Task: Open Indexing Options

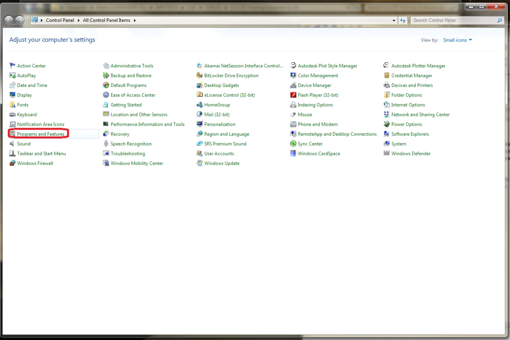Action: [315, 105]
